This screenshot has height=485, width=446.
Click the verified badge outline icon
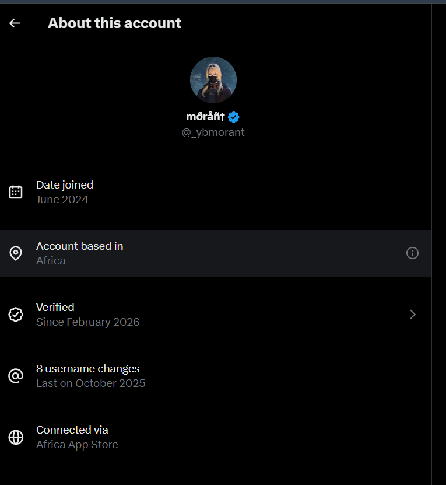point(16,315)
